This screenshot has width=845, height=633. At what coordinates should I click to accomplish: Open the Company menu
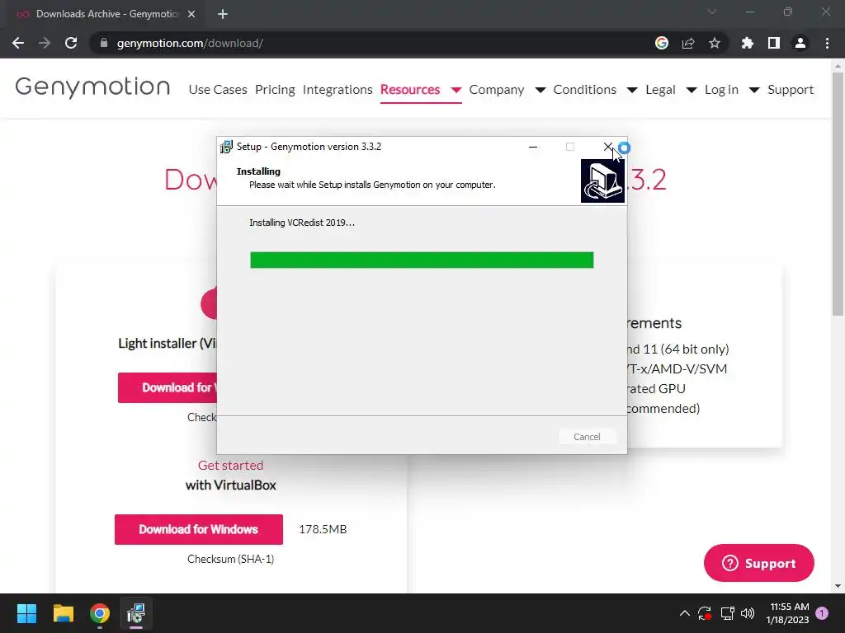tap(496, 89)
